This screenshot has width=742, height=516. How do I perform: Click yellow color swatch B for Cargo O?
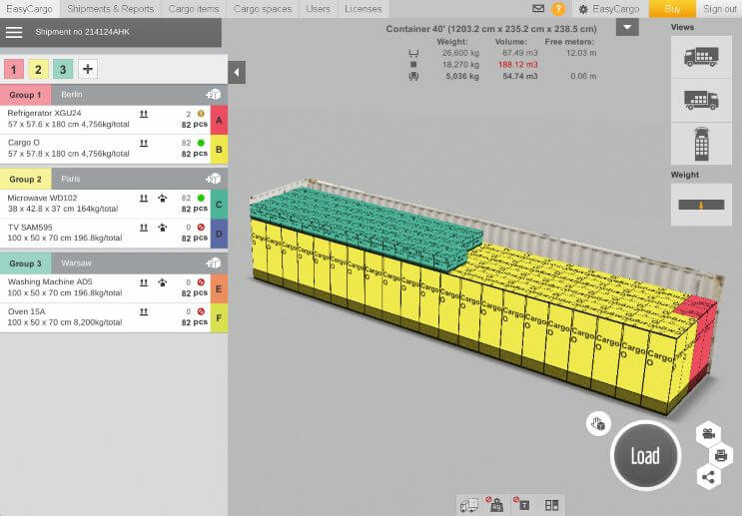219,150
